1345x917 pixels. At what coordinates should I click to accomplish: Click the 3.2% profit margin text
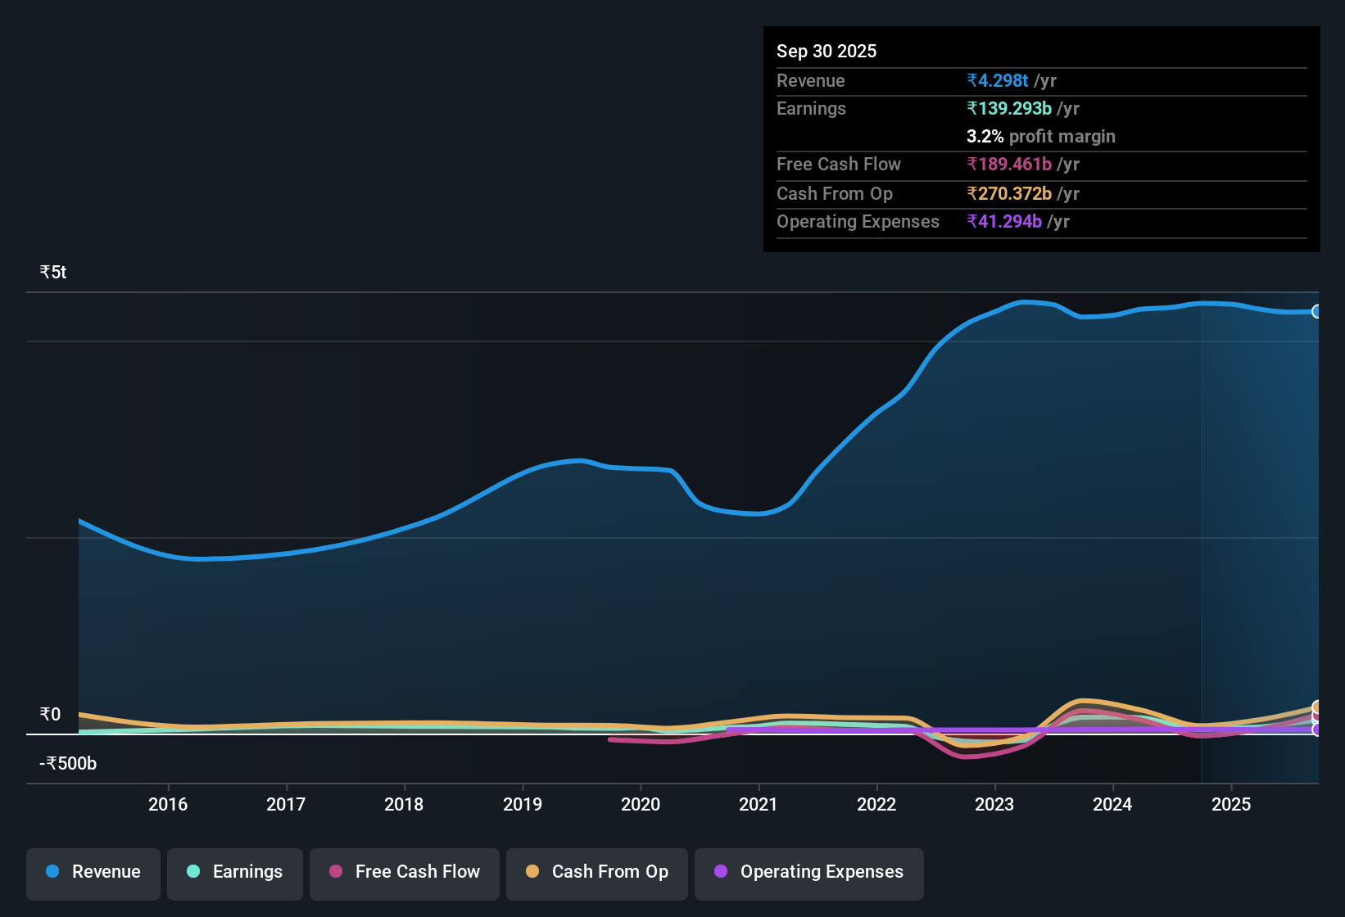pos(1040,137)
